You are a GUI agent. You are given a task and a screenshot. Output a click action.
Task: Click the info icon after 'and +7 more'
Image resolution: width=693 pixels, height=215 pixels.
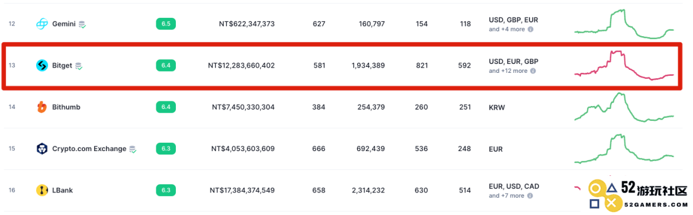pyautogui.click(x=530, y=195)
